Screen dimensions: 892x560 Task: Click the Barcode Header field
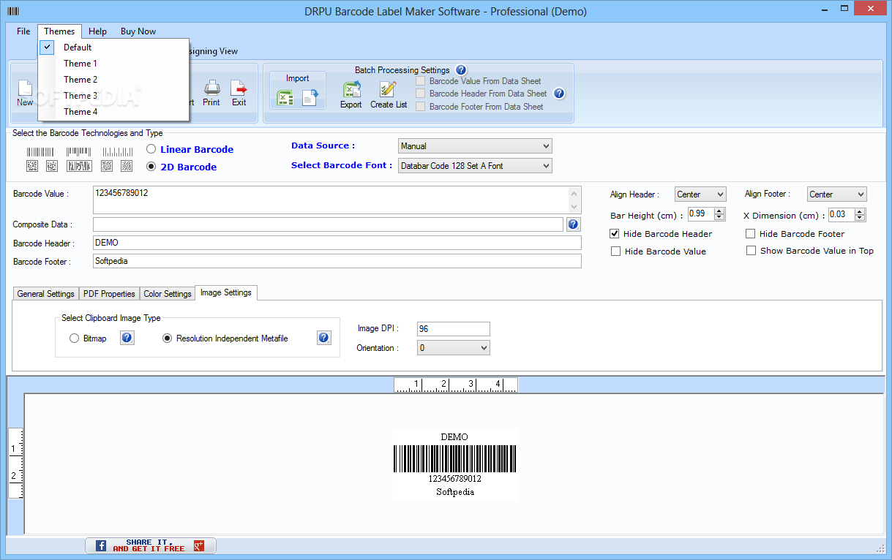pyautogui.click(x=337, y=243)
